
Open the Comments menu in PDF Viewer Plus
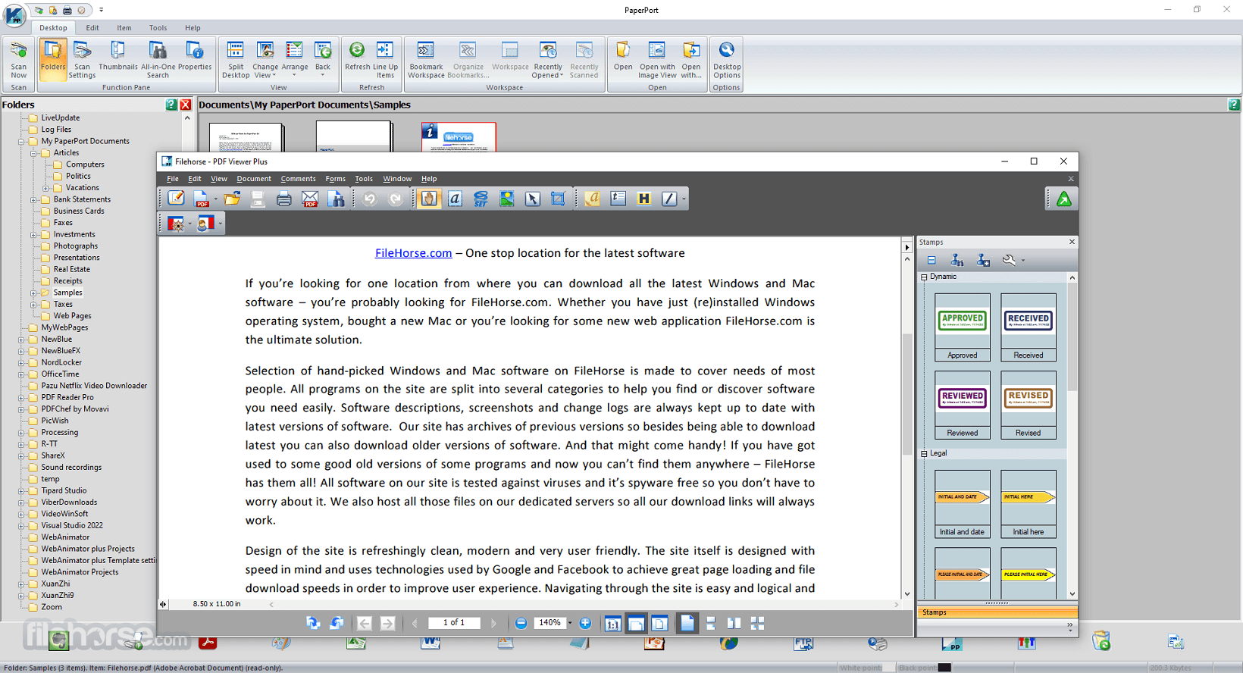pos(298,179)
